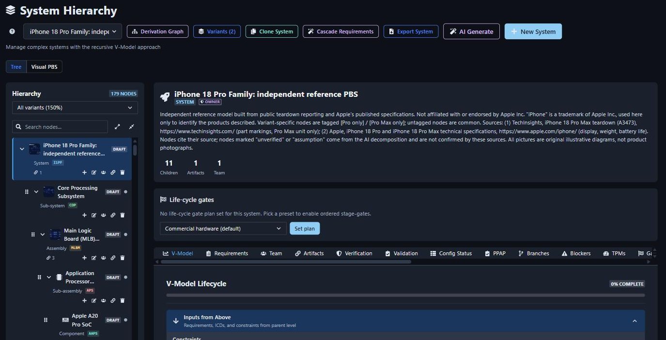
Task: Click drag handle of Apple A20 Pro SoC
Action: (46, 320)
